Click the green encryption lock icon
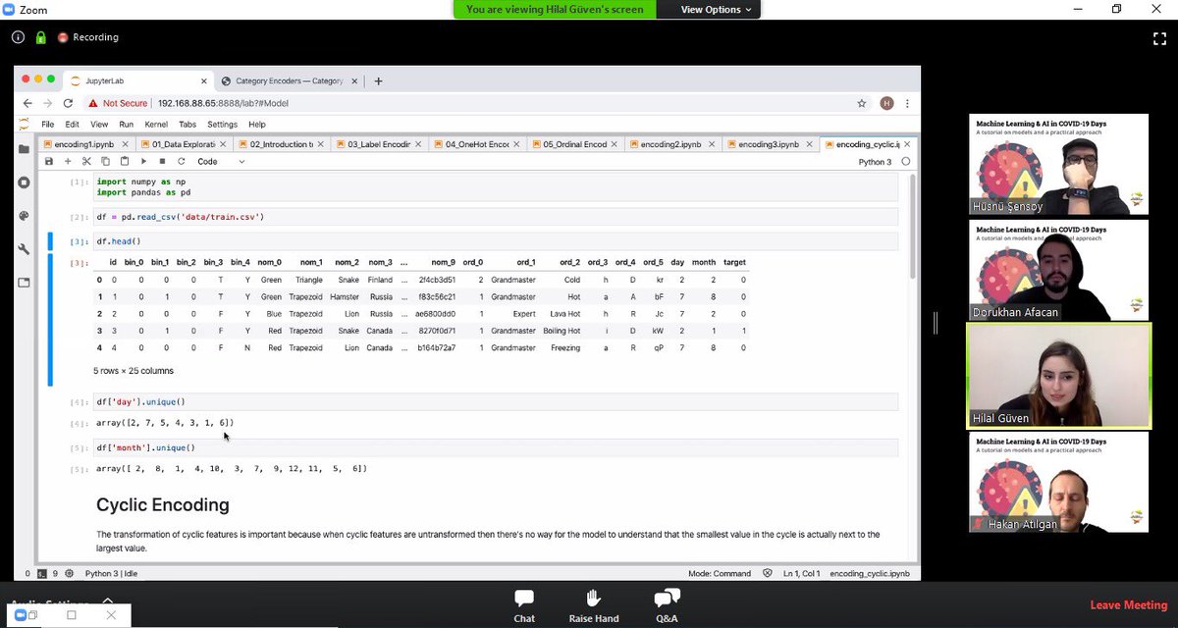The height and width of the screenshot is (628, 1178). (x=41, y=37)
